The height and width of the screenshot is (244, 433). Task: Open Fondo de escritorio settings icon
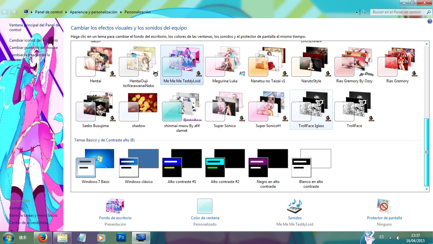[x=115, y=206]
